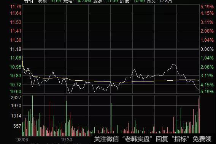
Task: Select the 11.41 red price label
Action: [16, 31]
